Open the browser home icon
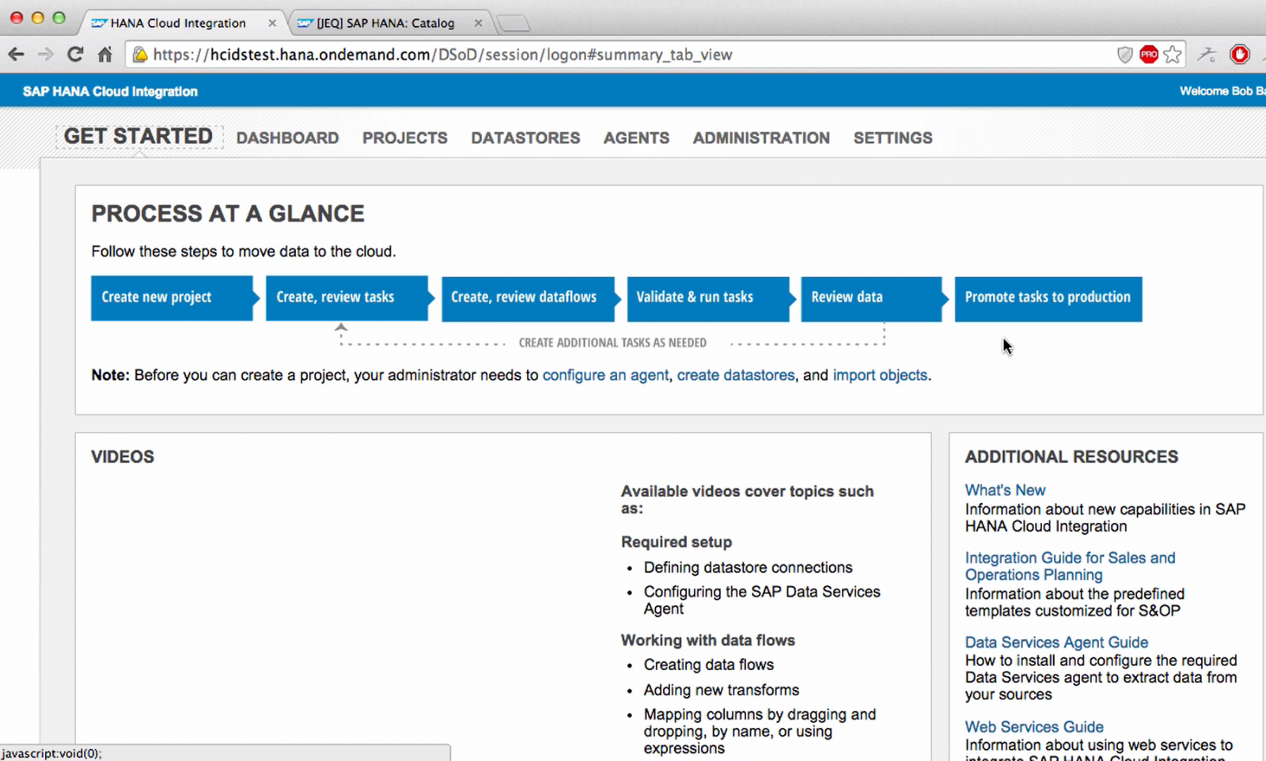Screen dimensions: 1266x761 click(x=104, y=55)
